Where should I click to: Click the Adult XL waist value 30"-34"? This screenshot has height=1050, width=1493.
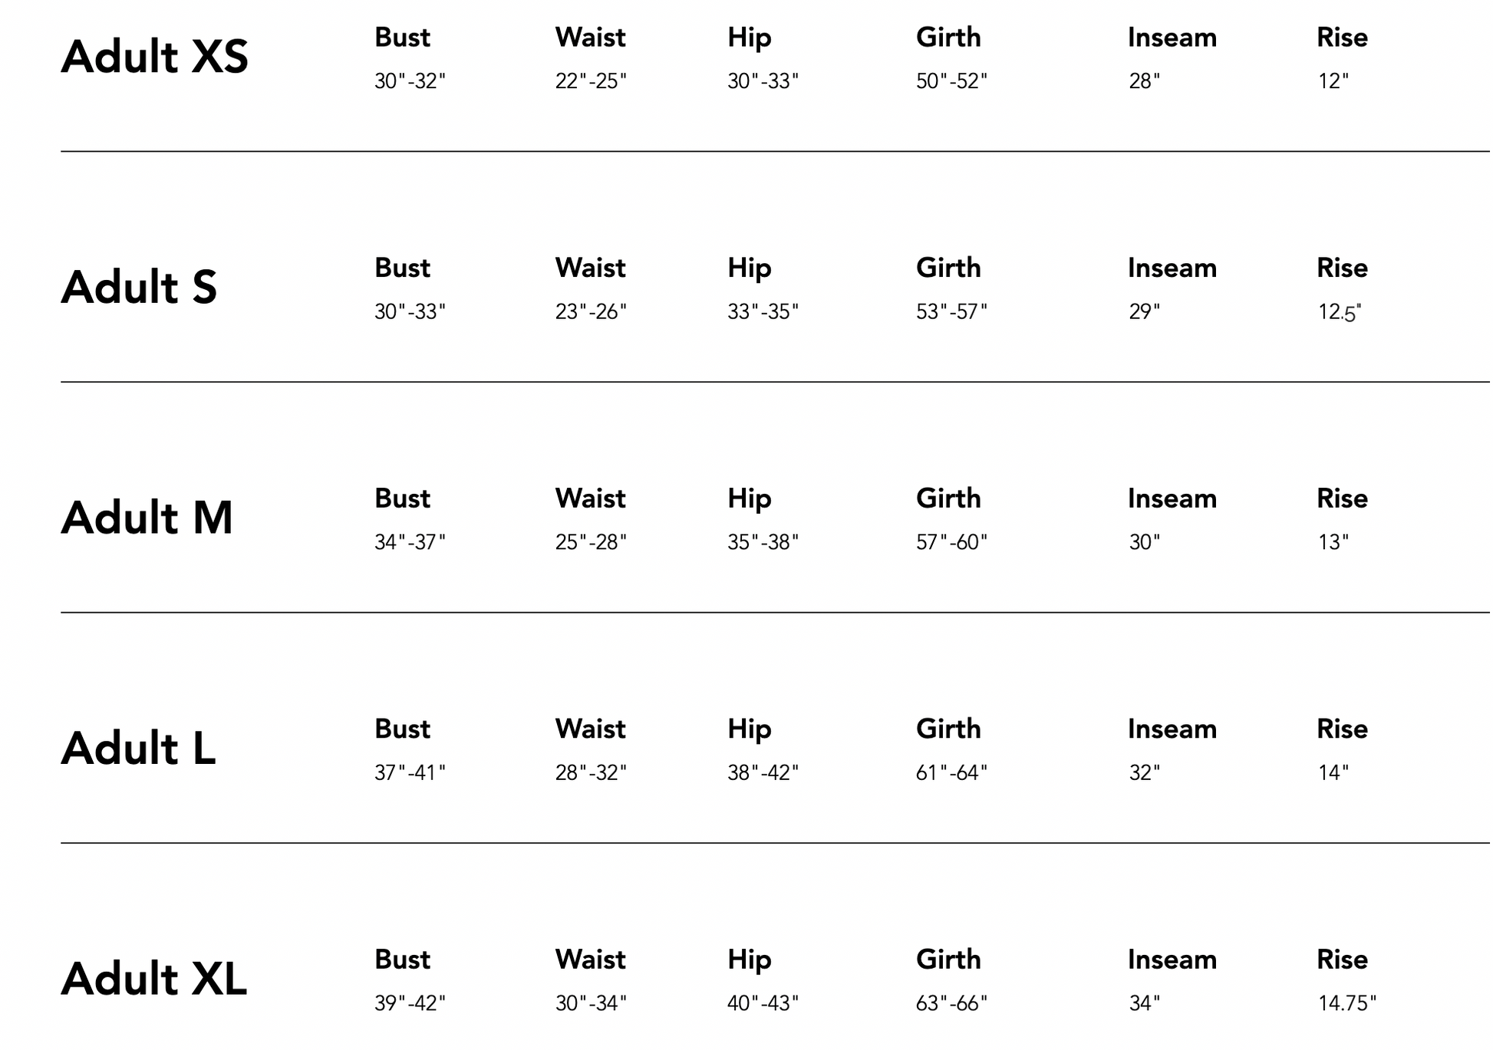coord(590,1003)
